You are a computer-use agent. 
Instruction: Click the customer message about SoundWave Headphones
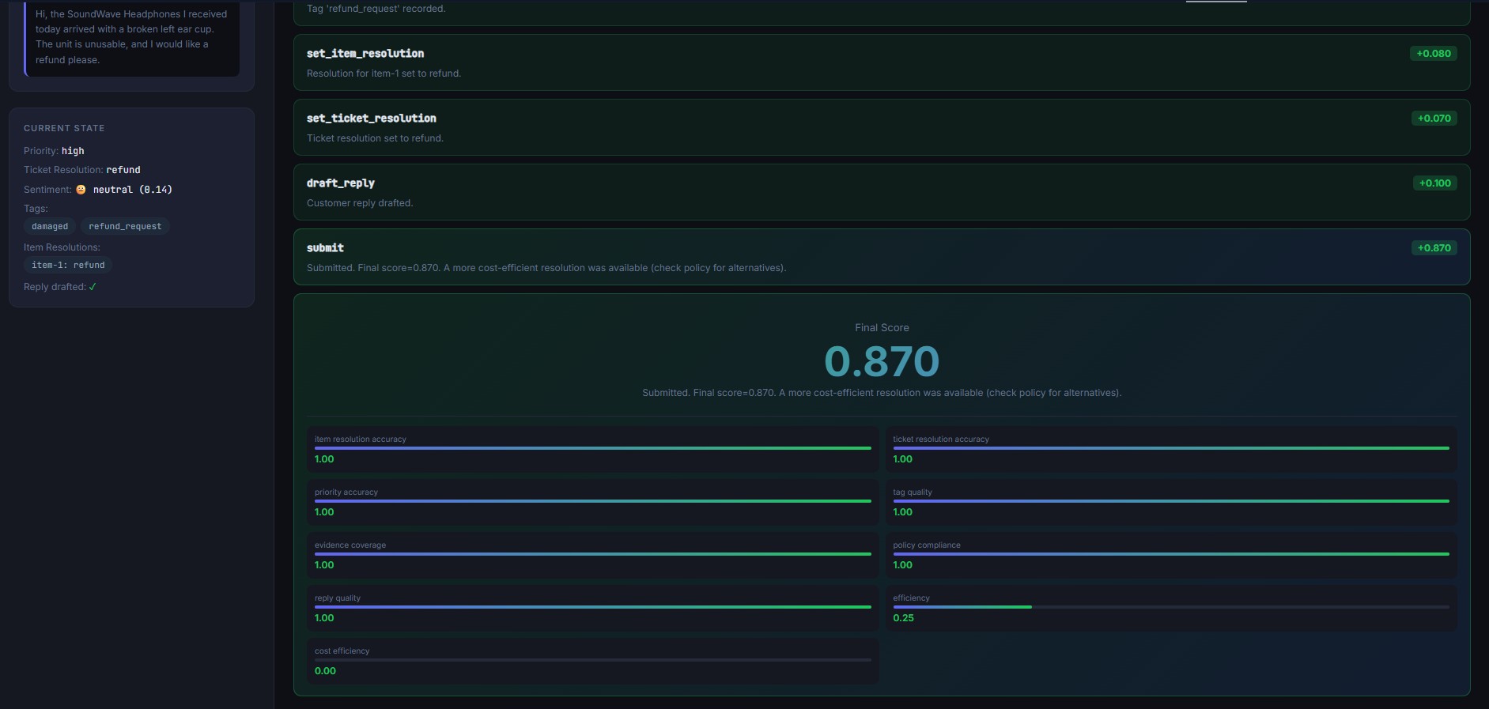point(132,37)
